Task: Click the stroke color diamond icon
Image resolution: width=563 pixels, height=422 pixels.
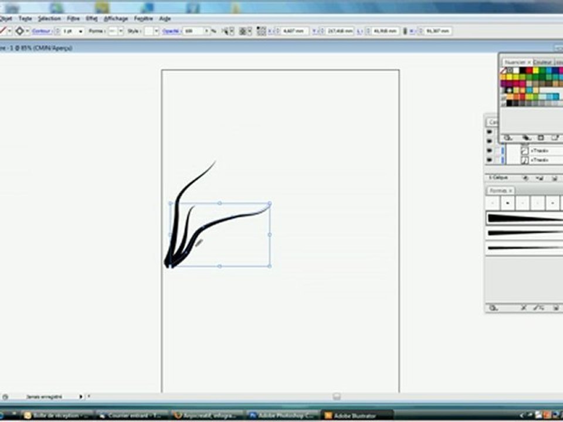Action: [x=20, y=31]
